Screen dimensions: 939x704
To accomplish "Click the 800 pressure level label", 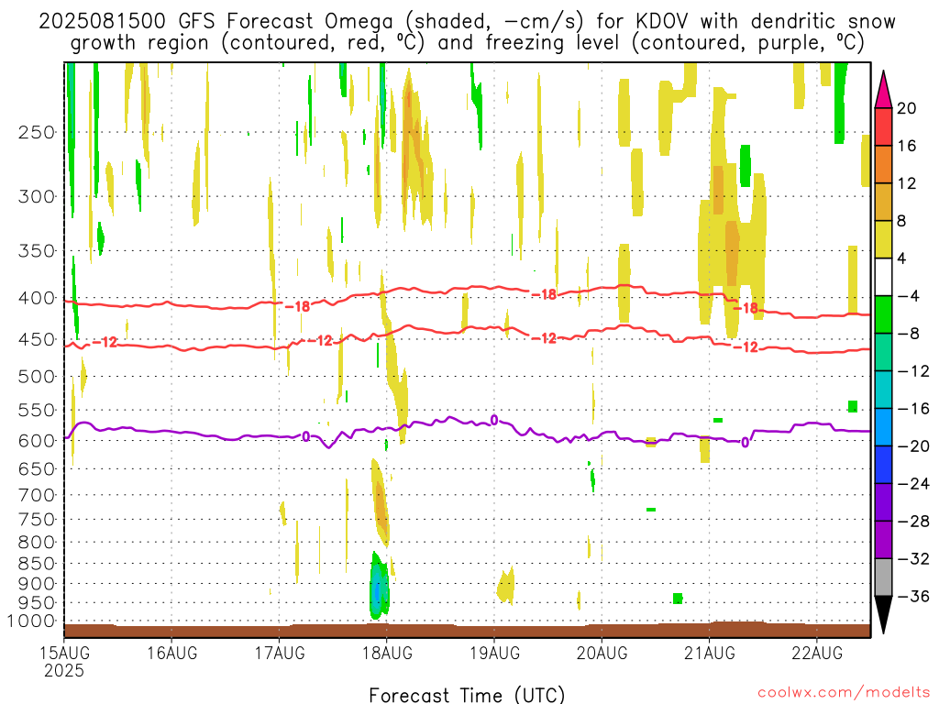I will tap(37, 543).
